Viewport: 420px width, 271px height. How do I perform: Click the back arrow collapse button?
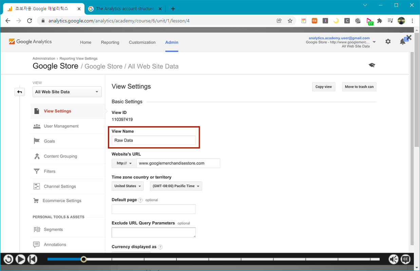[20, 92]
